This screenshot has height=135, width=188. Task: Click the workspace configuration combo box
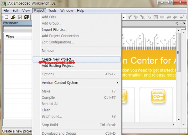pyautogui.click(x=18, y=29)
